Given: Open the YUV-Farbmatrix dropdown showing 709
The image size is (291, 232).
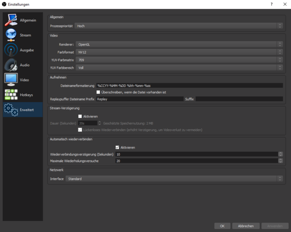Looking at the screenshot, I should (x=179, y=60).
